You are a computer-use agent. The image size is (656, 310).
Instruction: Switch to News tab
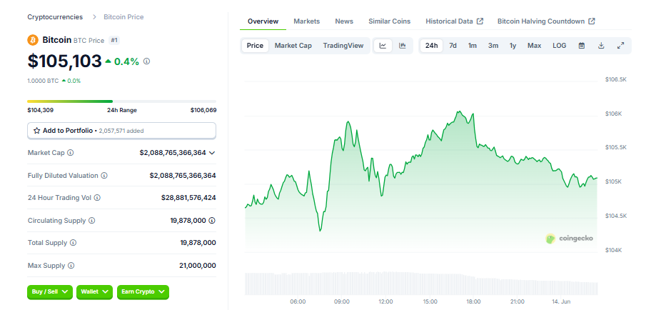344,21
